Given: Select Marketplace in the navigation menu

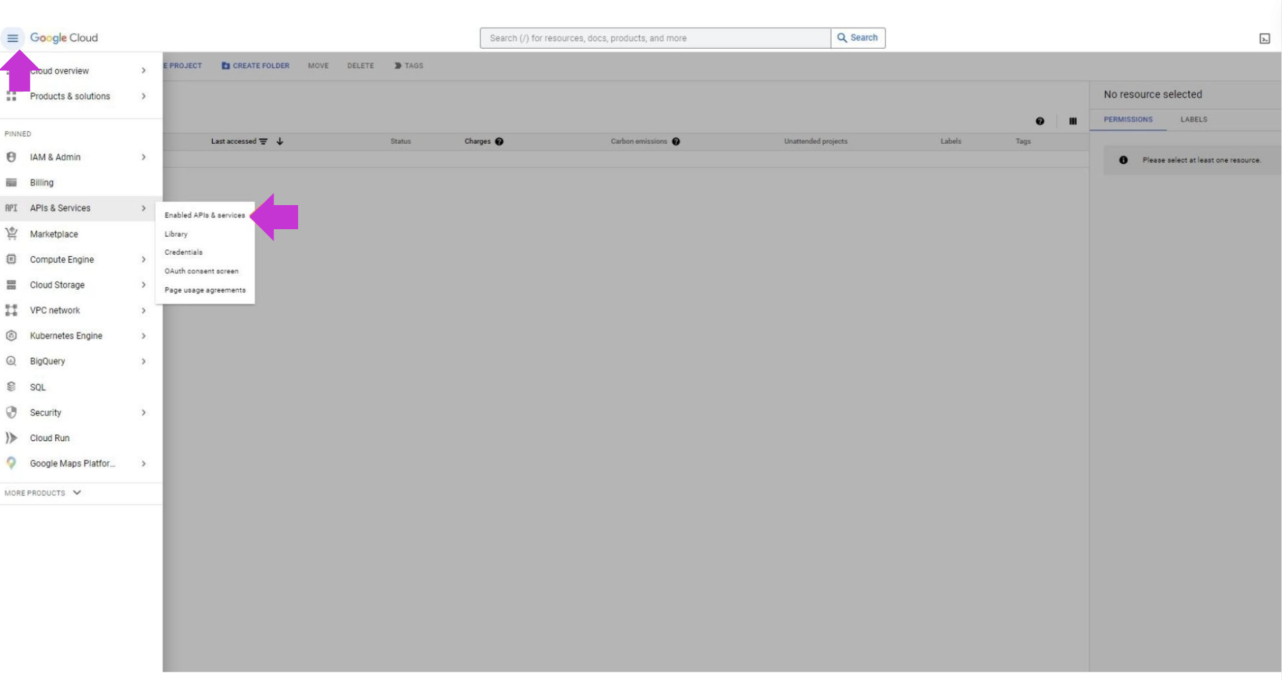Looking at the screenshot, I should pyautogui.click(x=54, y=234).
